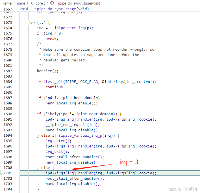Open the kernel breadcrumb segment
Screen dimensions: 200x193
(7, 3)
